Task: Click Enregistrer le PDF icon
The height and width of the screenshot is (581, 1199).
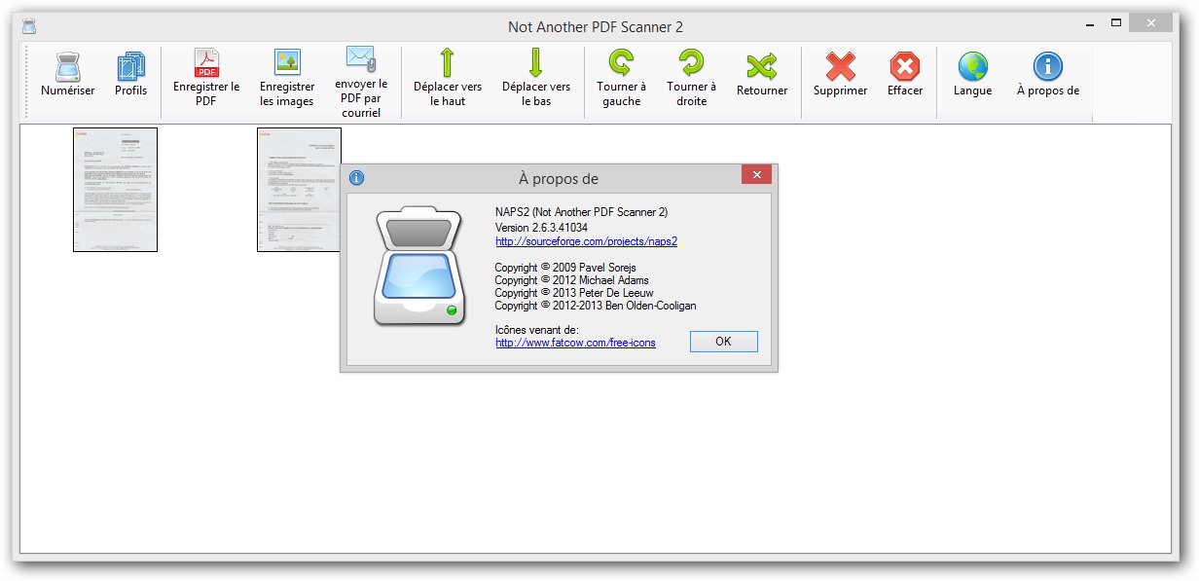Action: coord(206,63)
